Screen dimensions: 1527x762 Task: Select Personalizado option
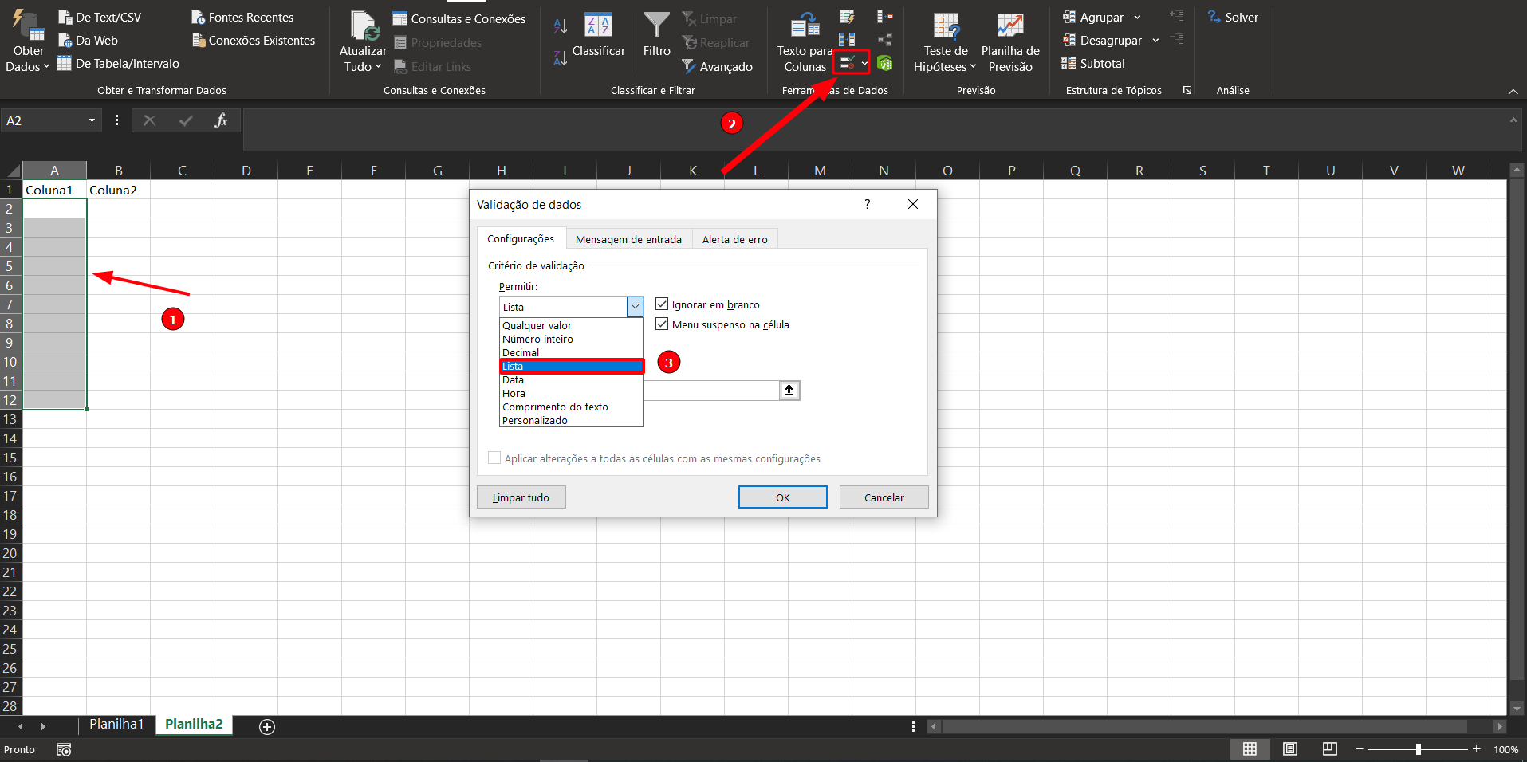571,420
